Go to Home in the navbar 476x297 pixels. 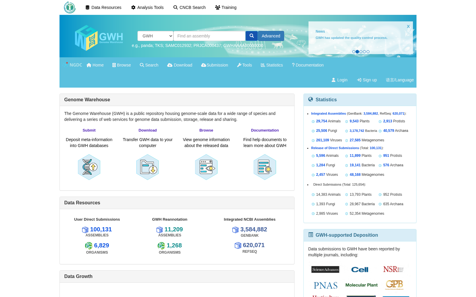pos(95,65)
